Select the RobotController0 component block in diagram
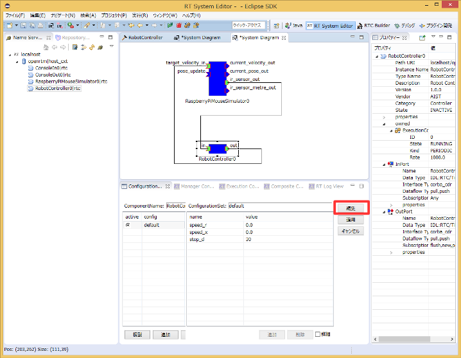Screen dimensions: 461x358 (x=218, y=149)
